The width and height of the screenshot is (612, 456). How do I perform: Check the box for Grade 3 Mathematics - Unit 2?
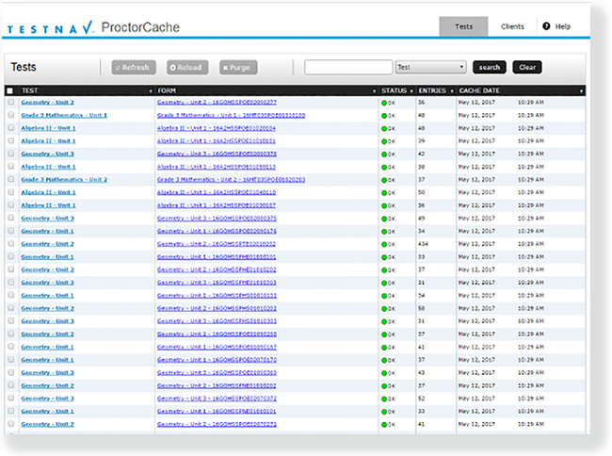pyautogui.click(x=10, y=180)
